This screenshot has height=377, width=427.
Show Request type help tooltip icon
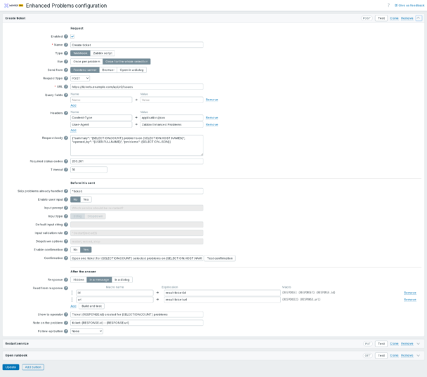click(x=66, y=79)
